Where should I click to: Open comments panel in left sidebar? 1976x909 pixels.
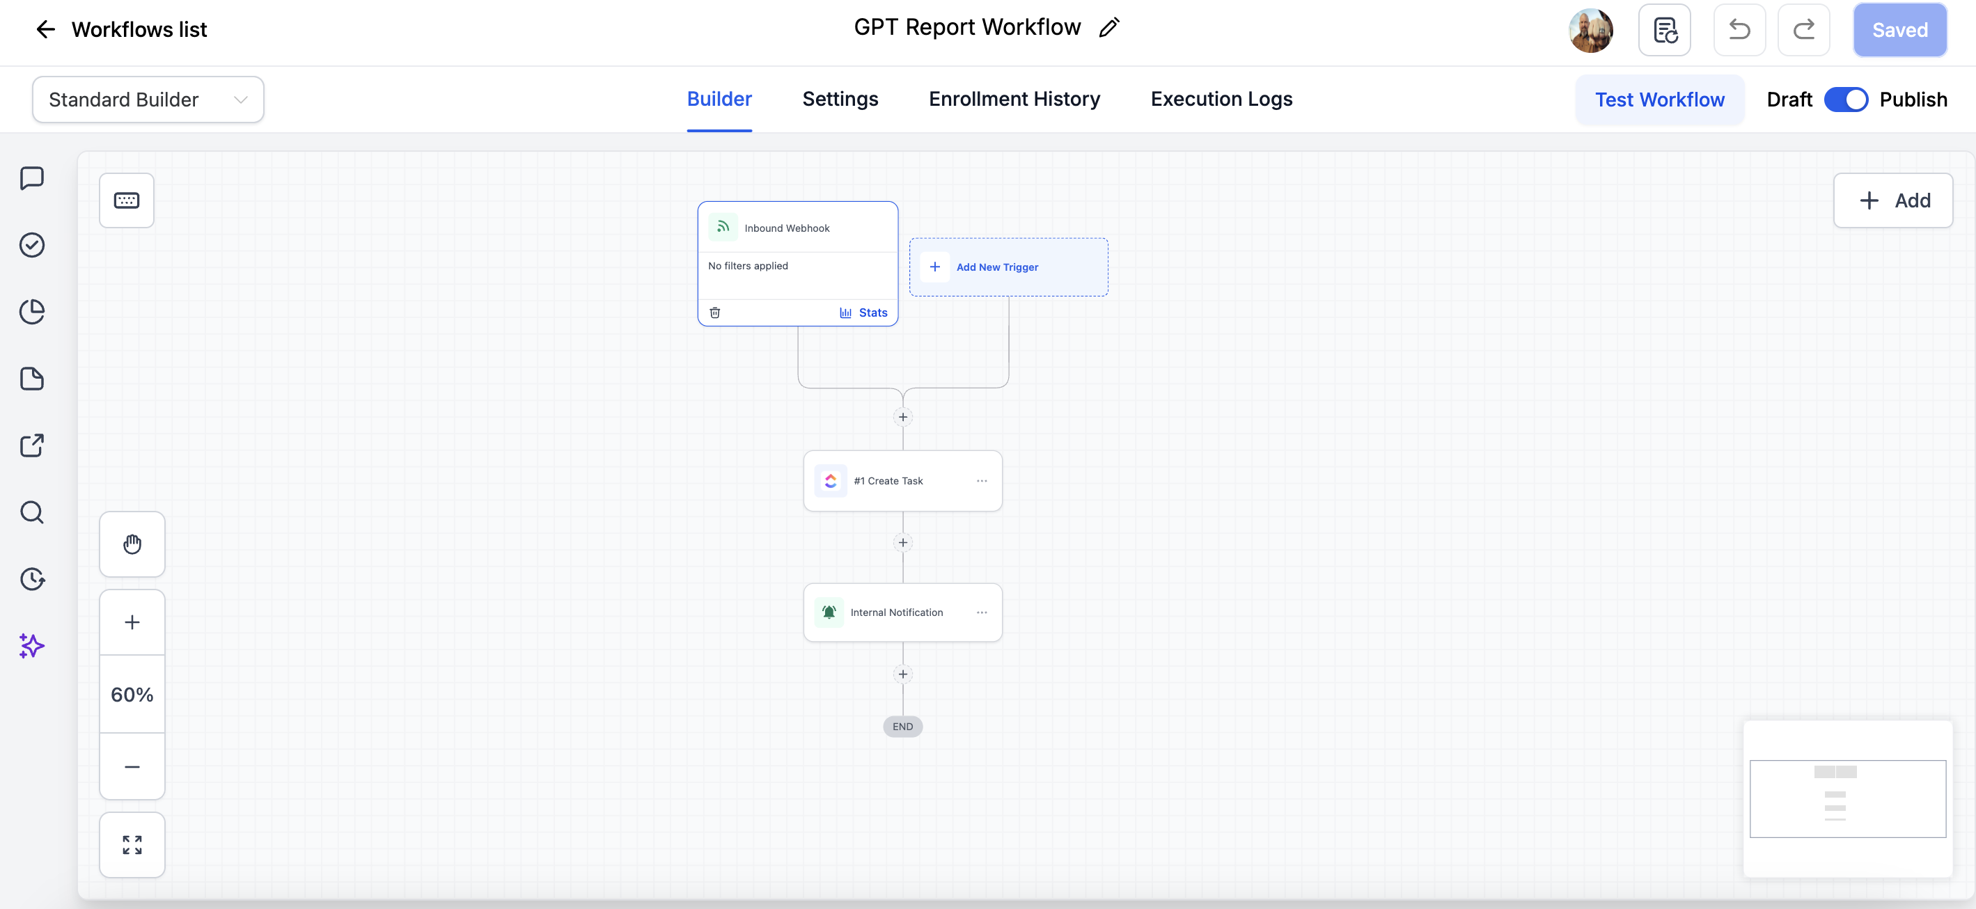coord(31,178)
